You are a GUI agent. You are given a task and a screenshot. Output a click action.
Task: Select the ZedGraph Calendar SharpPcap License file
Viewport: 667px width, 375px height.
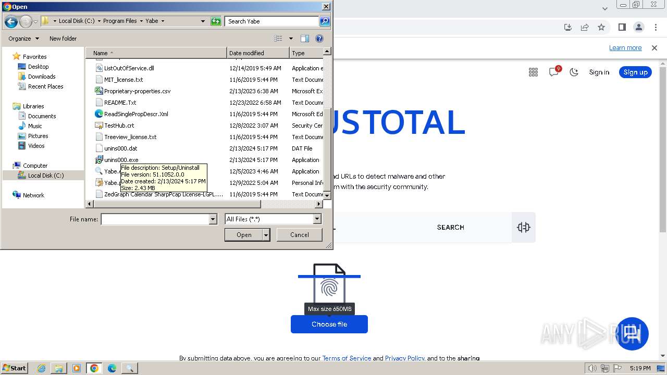click(x=163, y=194)
